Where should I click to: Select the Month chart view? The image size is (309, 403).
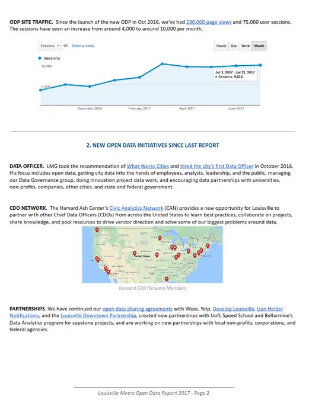click(259, 46)
